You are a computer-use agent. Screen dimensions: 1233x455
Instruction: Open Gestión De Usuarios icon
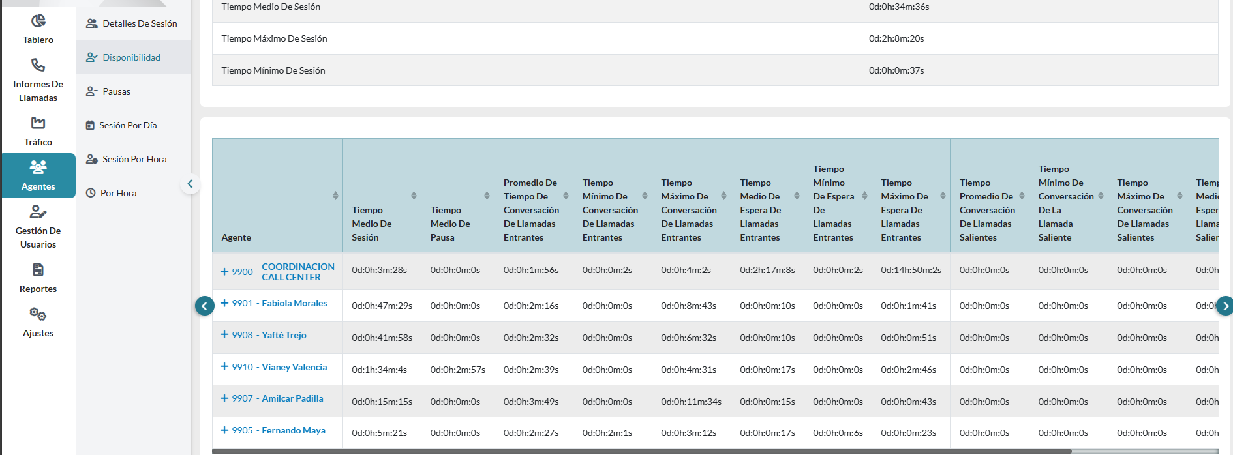click(x=38, y=213)
